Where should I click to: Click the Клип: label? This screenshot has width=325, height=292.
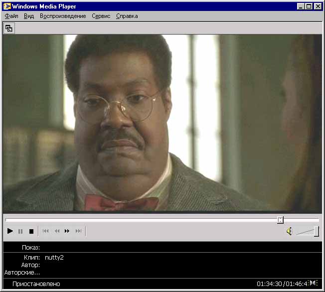click(32, 258)
